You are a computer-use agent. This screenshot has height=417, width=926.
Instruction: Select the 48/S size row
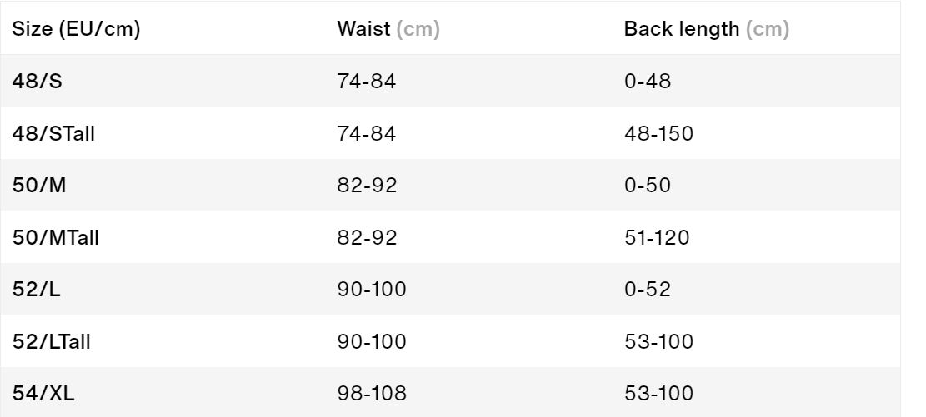450,81
